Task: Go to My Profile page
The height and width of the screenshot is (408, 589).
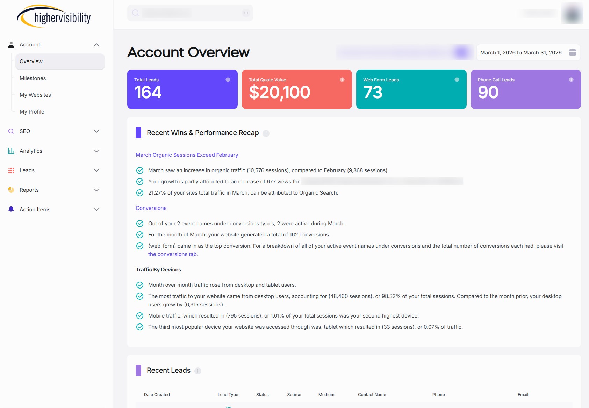Action: pos(32,112)
